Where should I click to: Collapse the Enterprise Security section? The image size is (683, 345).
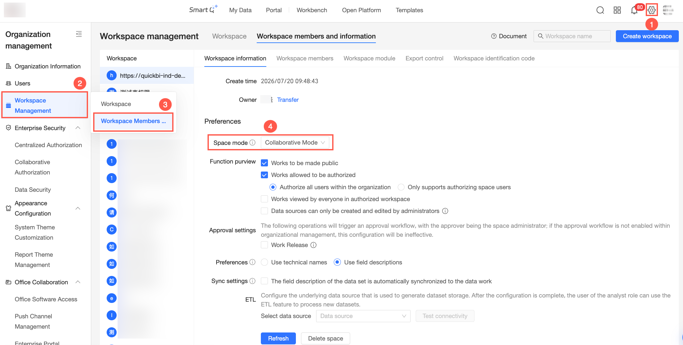pyautogui.click(x=78, y=128)
